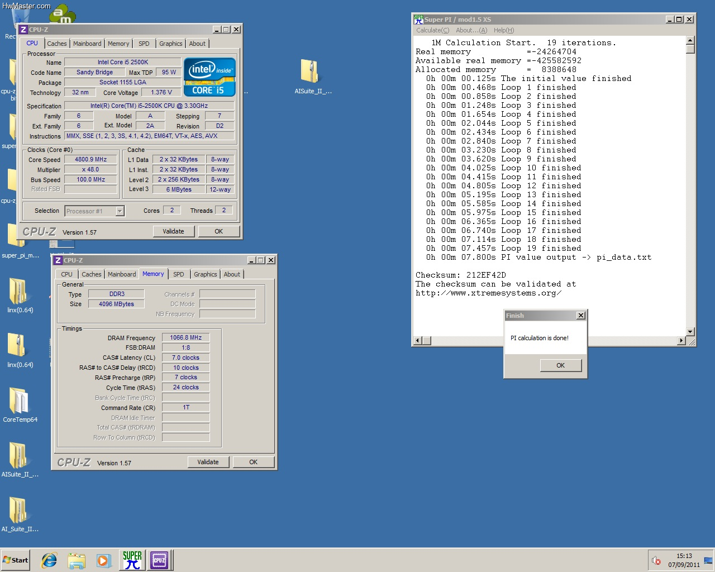715x572 pixels.
Task: Open the Help menu in Super PI
Action: 503,30
